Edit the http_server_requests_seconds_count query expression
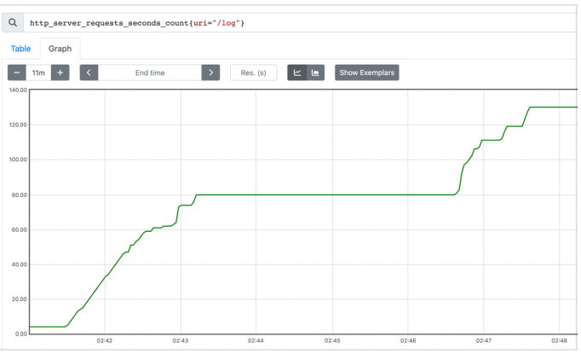This screenshot has height=353, width=581. 300,23
